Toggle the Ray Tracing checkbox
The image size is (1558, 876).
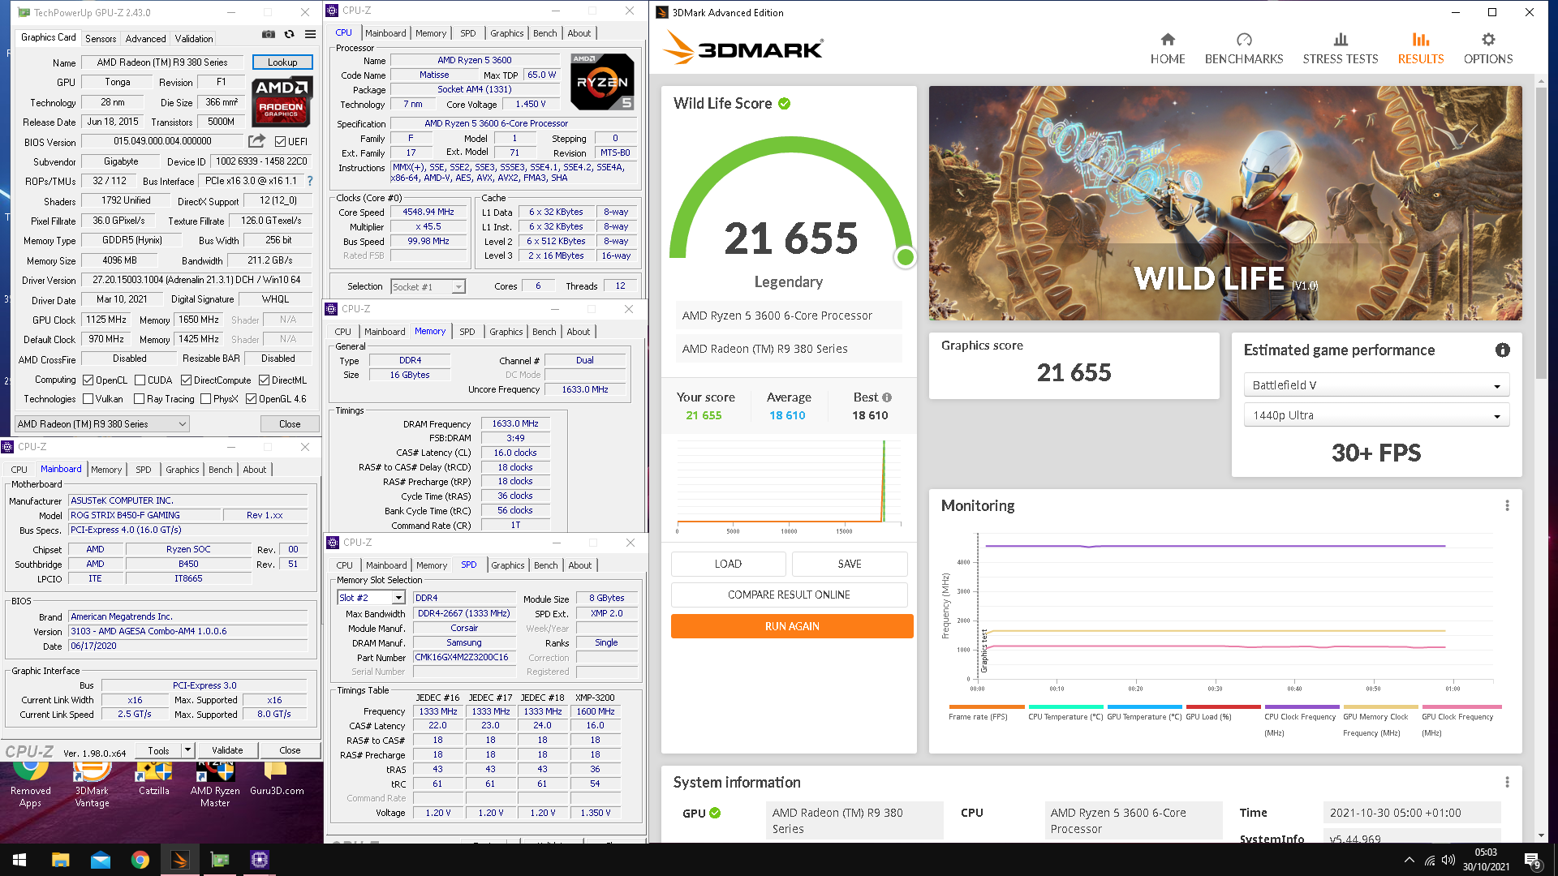pyautogui.click(x=140, y=399)
